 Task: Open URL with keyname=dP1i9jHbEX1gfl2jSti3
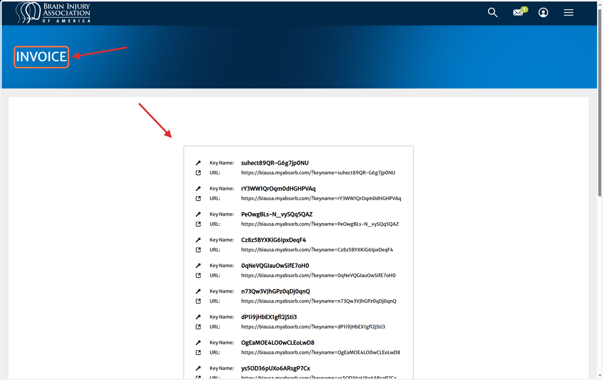[313, 327]
